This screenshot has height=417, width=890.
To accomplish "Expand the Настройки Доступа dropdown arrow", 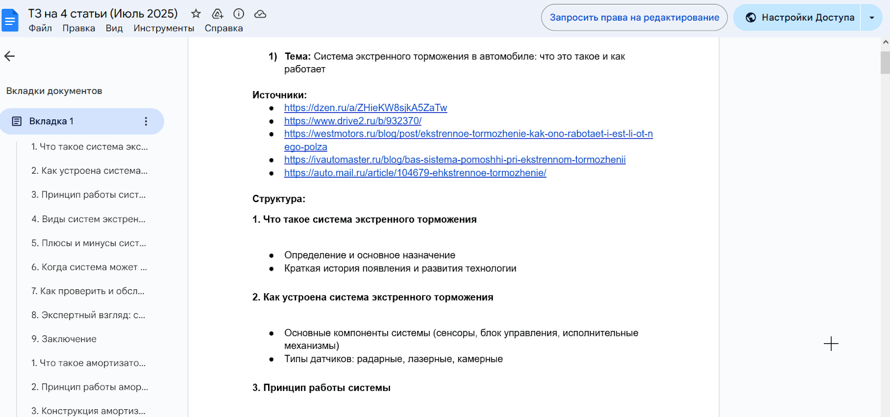I will point(872,18).
